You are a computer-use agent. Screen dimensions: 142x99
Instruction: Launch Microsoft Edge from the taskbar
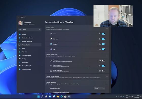click(62, 96)
